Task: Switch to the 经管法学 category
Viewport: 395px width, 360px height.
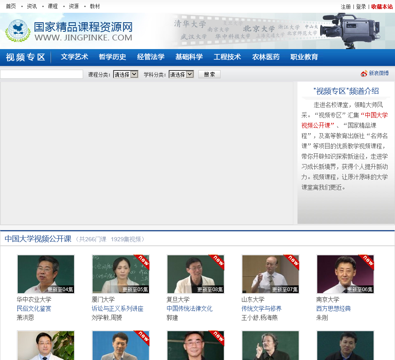Action: click(151, 57)
